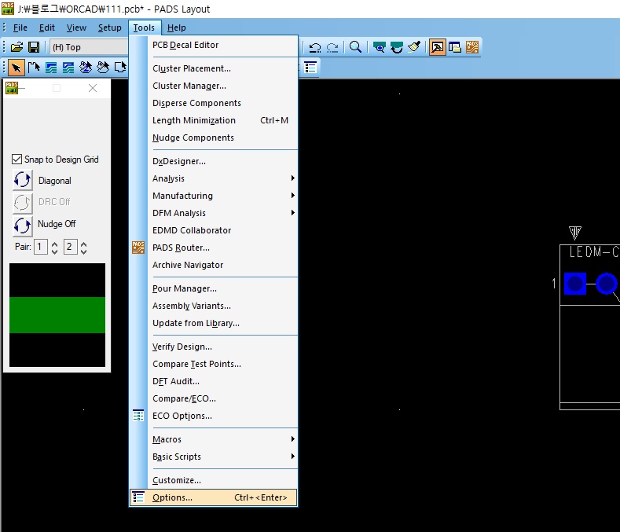620x532 pixels.
Task: Click the Design toolbar window icon
Action: 455,47
